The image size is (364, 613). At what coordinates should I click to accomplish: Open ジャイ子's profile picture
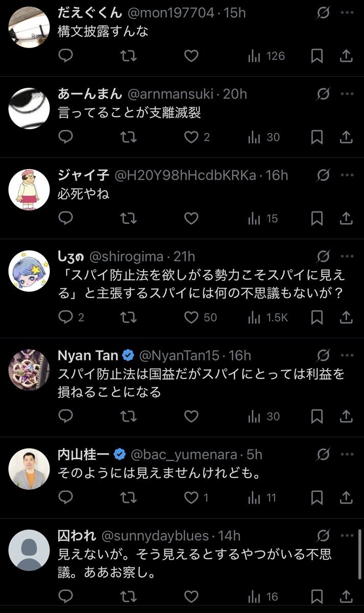pyautogui.click(x=29, y=190)
